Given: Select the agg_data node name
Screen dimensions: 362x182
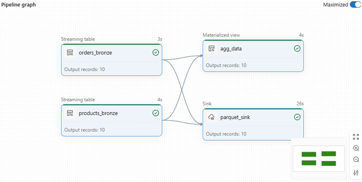Looking at the screenshot, I should (231, 48).
